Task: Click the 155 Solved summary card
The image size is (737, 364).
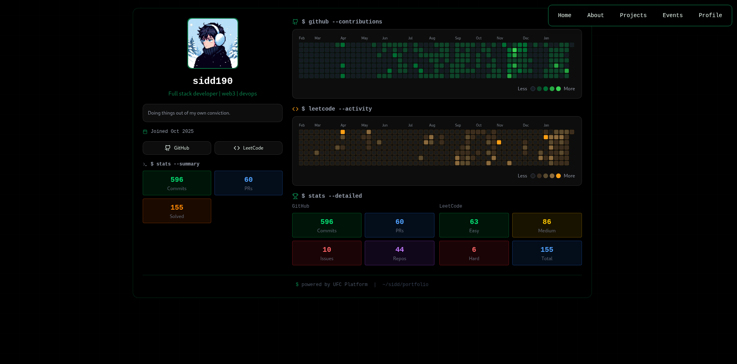Action: [177, 211]
